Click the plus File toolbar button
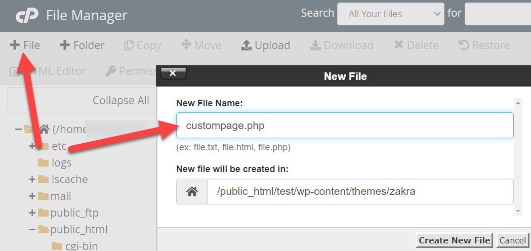This screenshot has width=531, height=251. pos(25,45)
